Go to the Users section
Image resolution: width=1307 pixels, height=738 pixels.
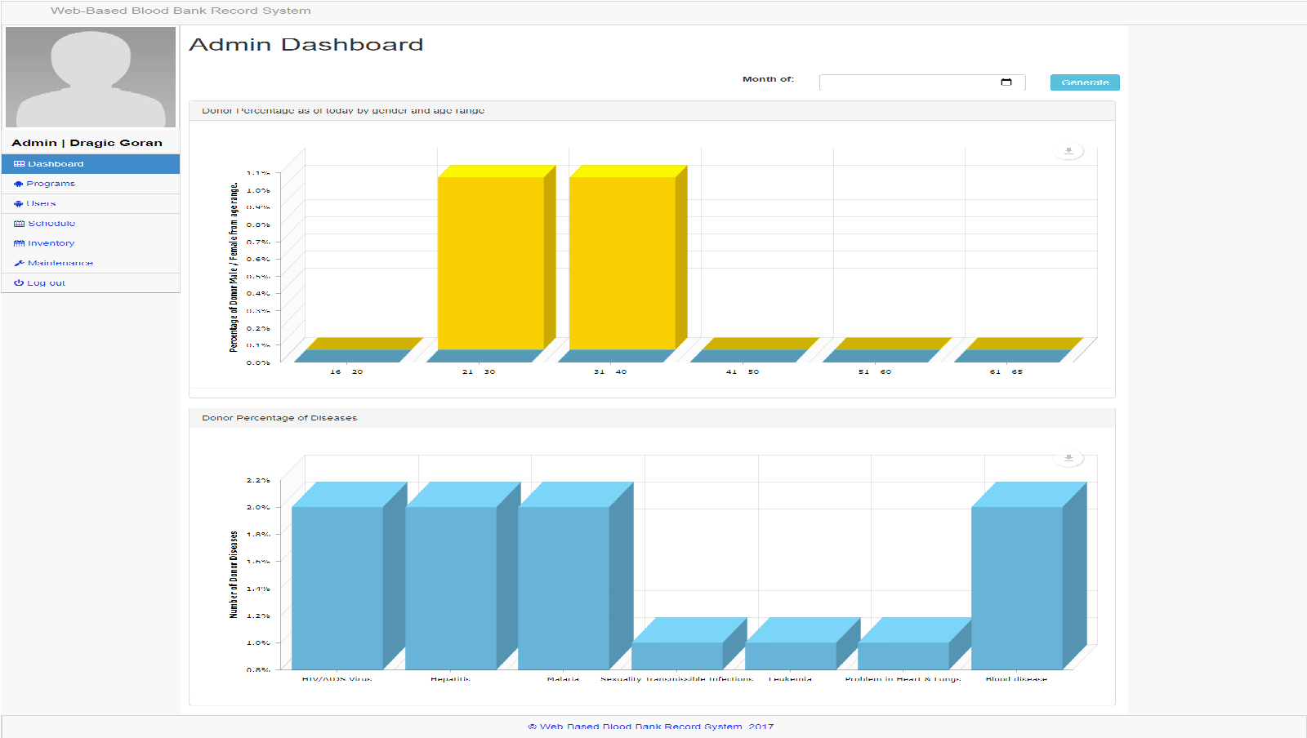coord(91,203)
